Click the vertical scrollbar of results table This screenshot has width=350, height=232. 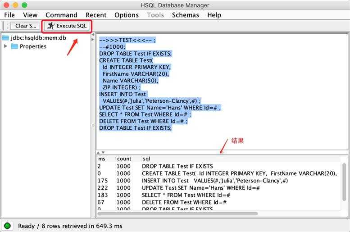coord(344,182)
